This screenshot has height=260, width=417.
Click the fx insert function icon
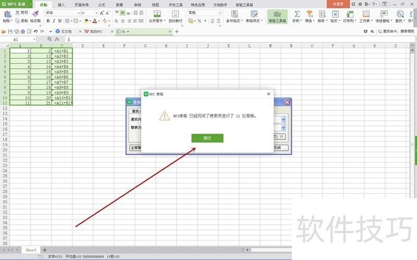click(57, 40)
